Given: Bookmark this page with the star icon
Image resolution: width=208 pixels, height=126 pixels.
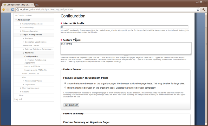Looking at the screenshot, I should pos(198,10).
